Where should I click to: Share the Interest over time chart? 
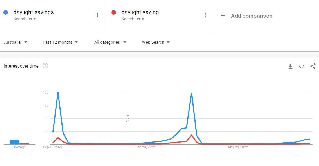(313, 66)
